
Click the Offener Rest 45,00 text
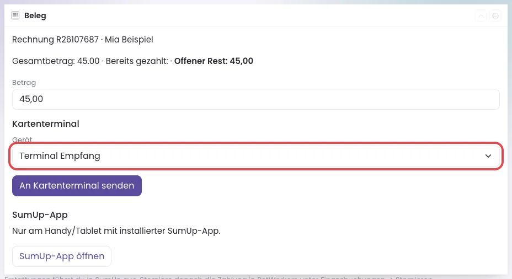(214, 61)
